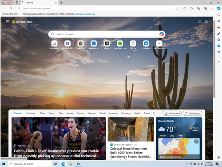The width and height of the screenshot is (222, 167).
Task: Open a new tab with plus
Action: (62, 3)
